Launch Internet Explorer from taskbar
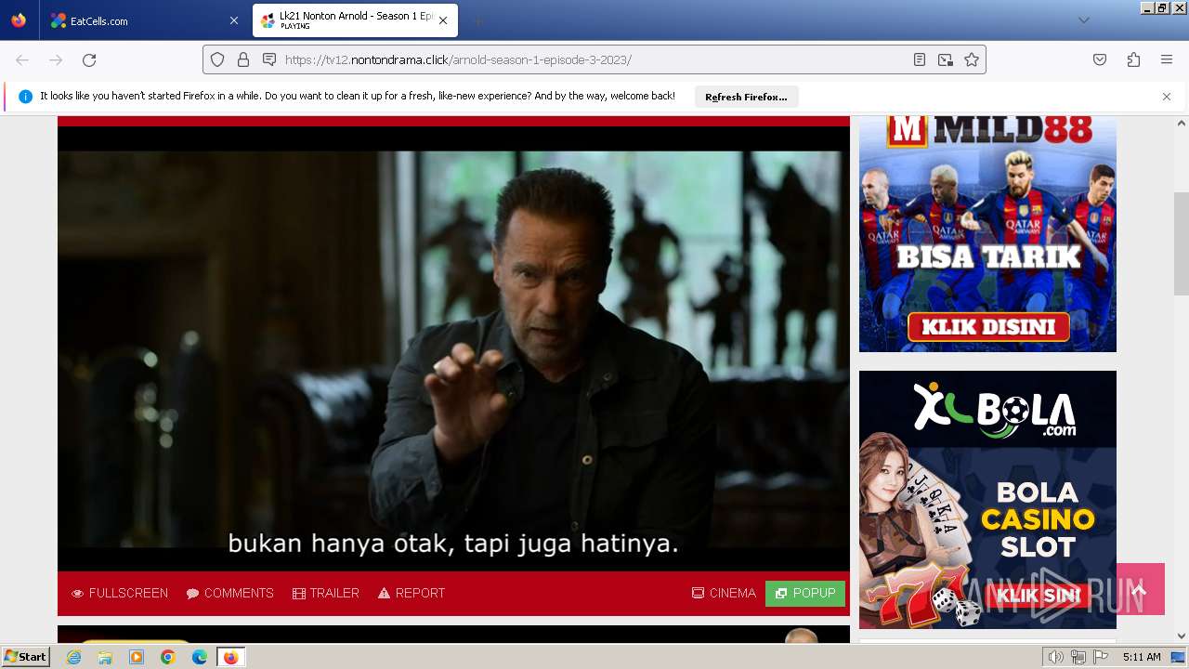 click(x=73, y=657)
